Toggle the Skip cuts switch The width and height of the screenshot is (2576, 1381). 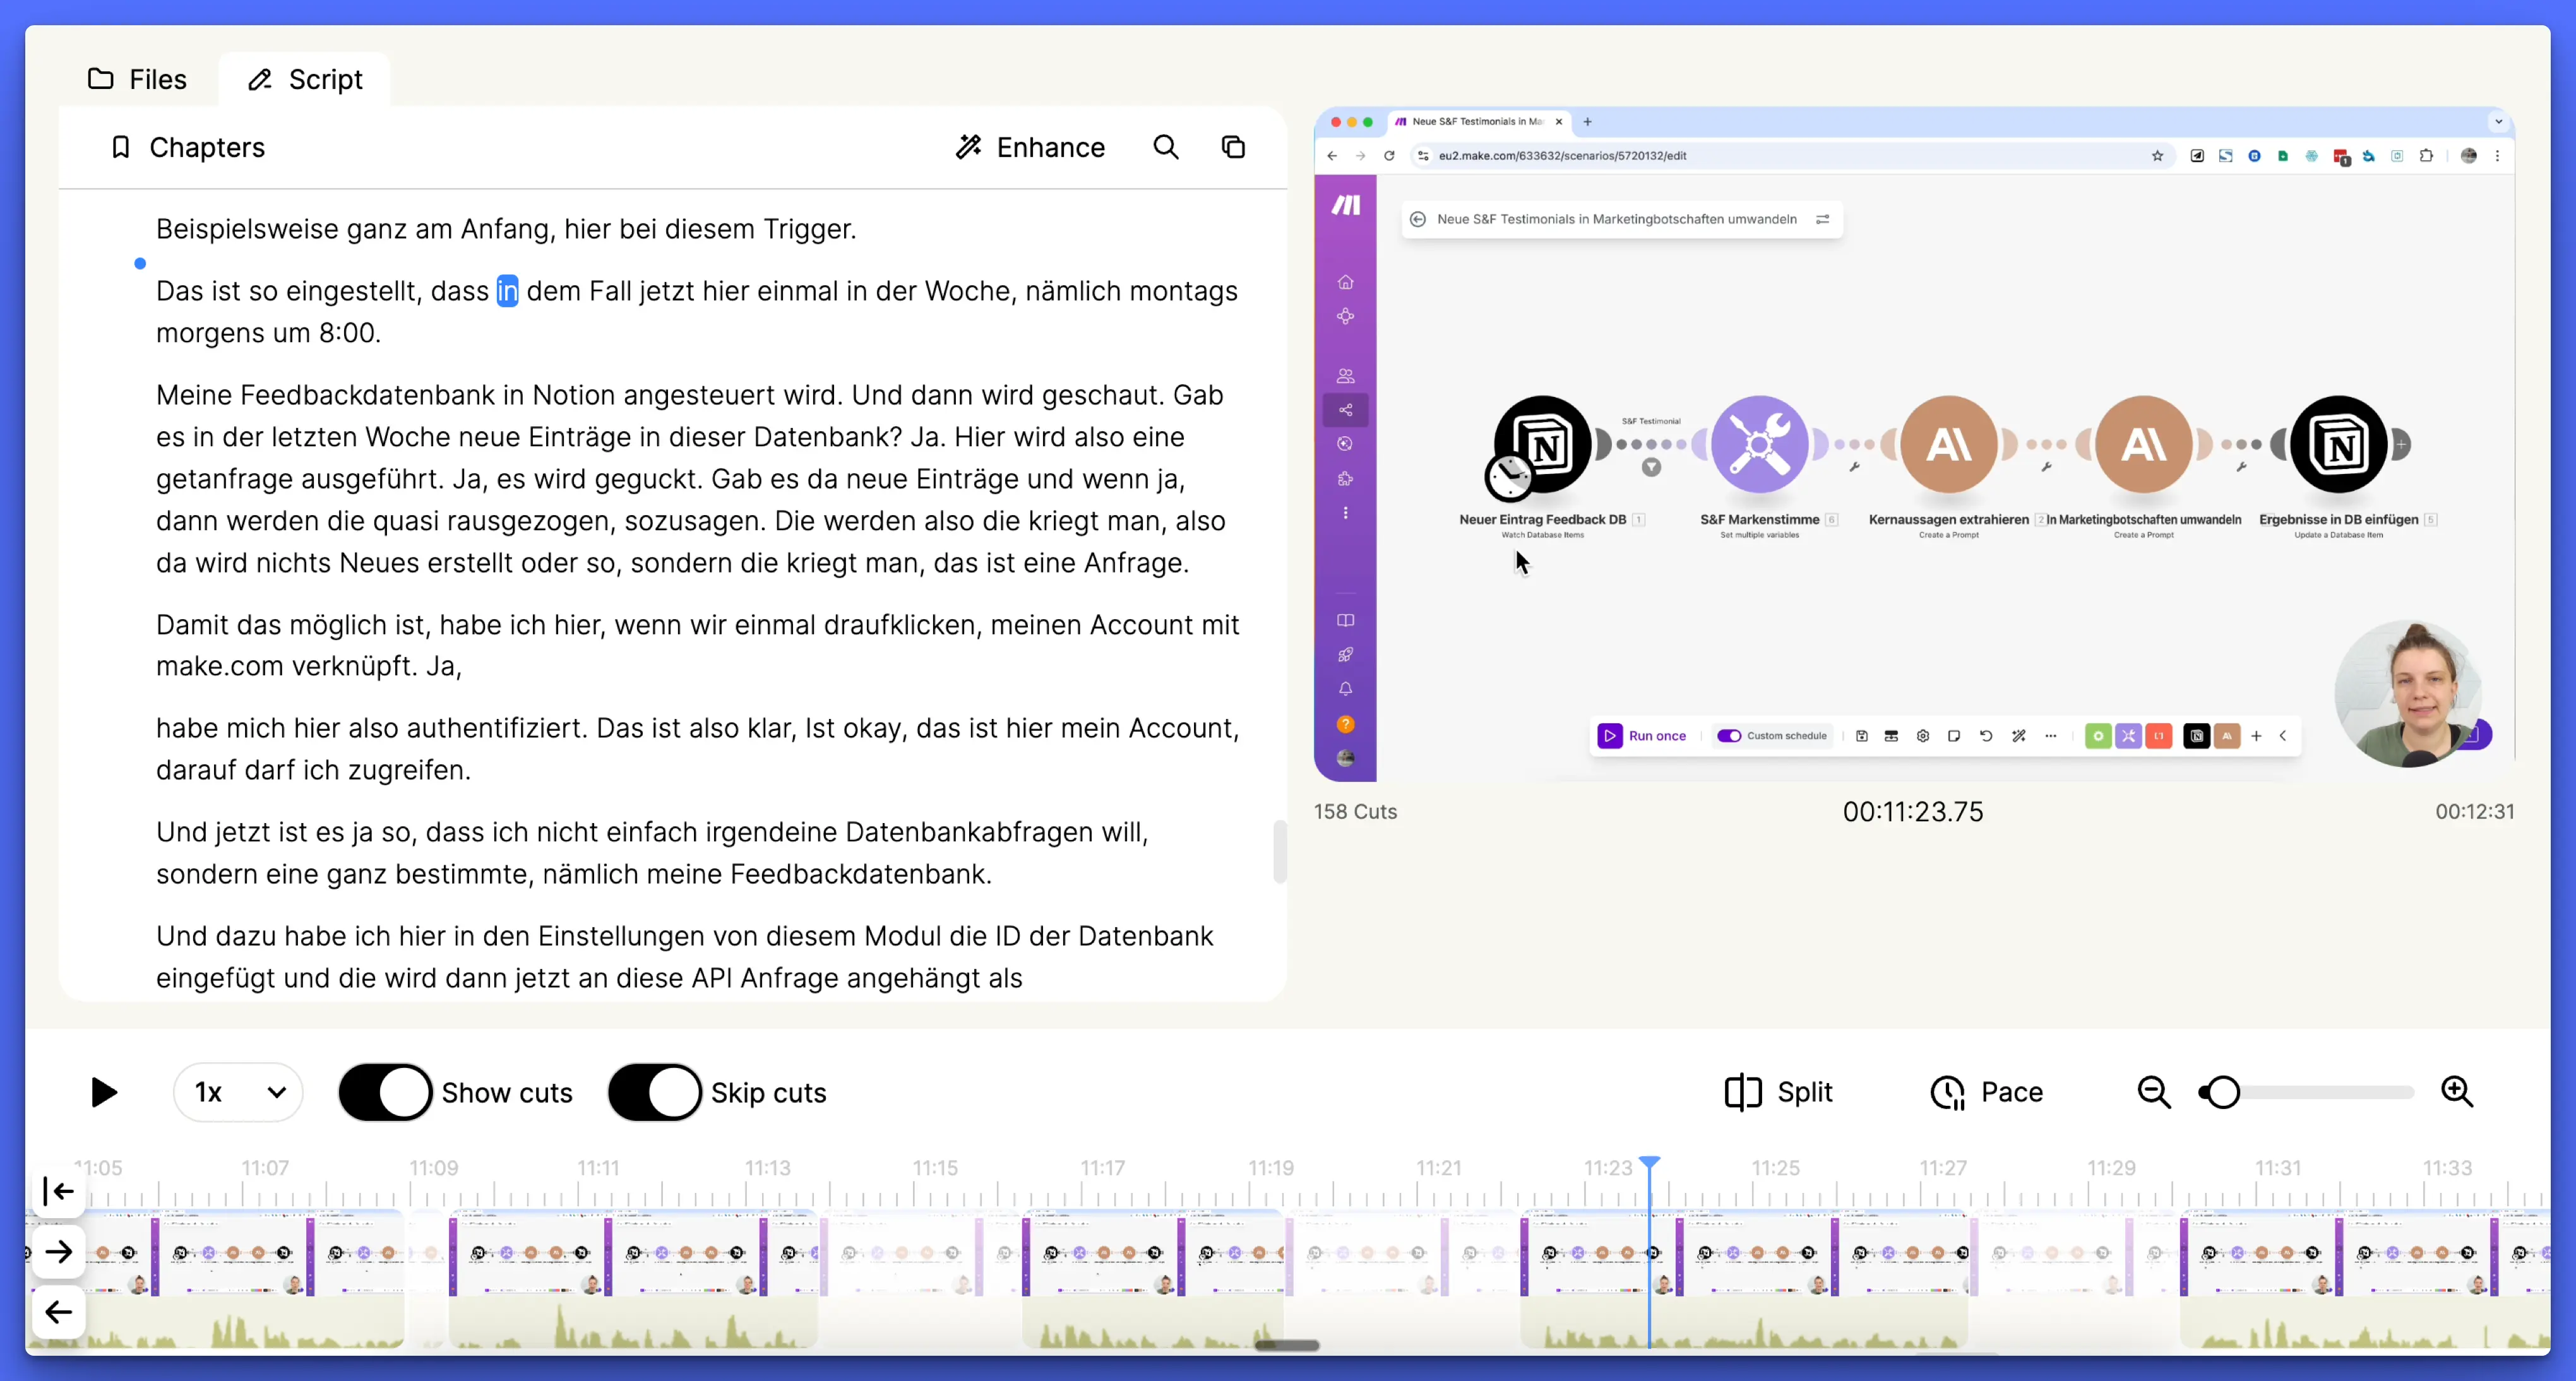(654, 1092)
